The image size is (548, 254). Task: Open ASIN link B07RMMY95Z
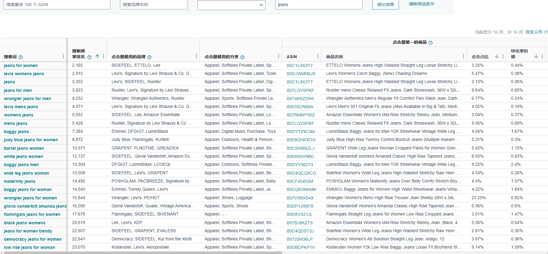click(x=301, y=115)
